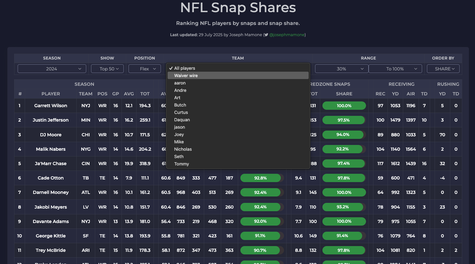Click Trey McBride's 90.7% snap share bar
The width and height of the screenshot is (475, 264).
[262, 250]
